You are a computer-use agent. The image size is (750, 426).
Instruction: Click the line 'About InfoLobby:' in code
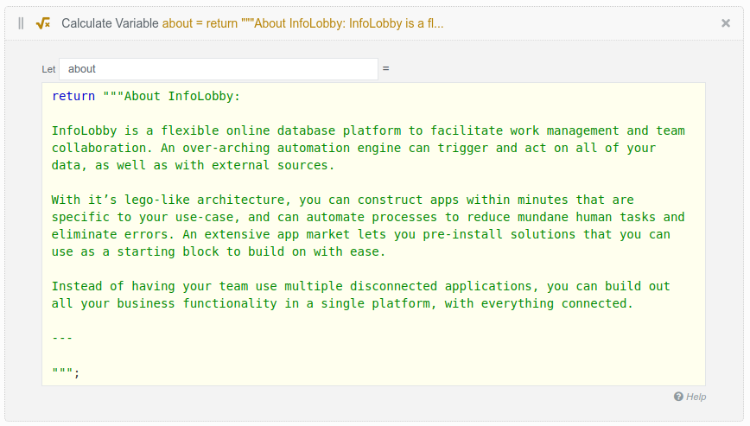point(181,96)
